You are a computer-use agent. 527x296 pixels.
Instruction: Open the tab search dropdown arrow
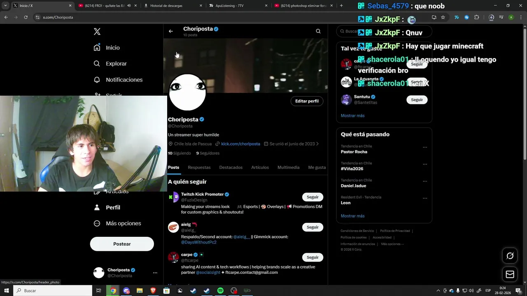pos(5,6)
